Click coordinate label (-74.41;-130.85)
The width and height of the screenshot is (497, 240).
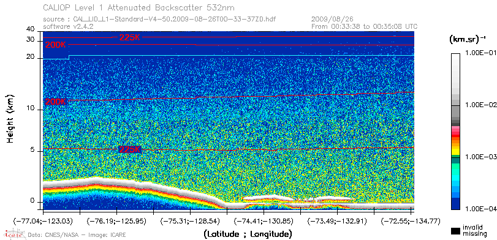(x=264, y=221)
